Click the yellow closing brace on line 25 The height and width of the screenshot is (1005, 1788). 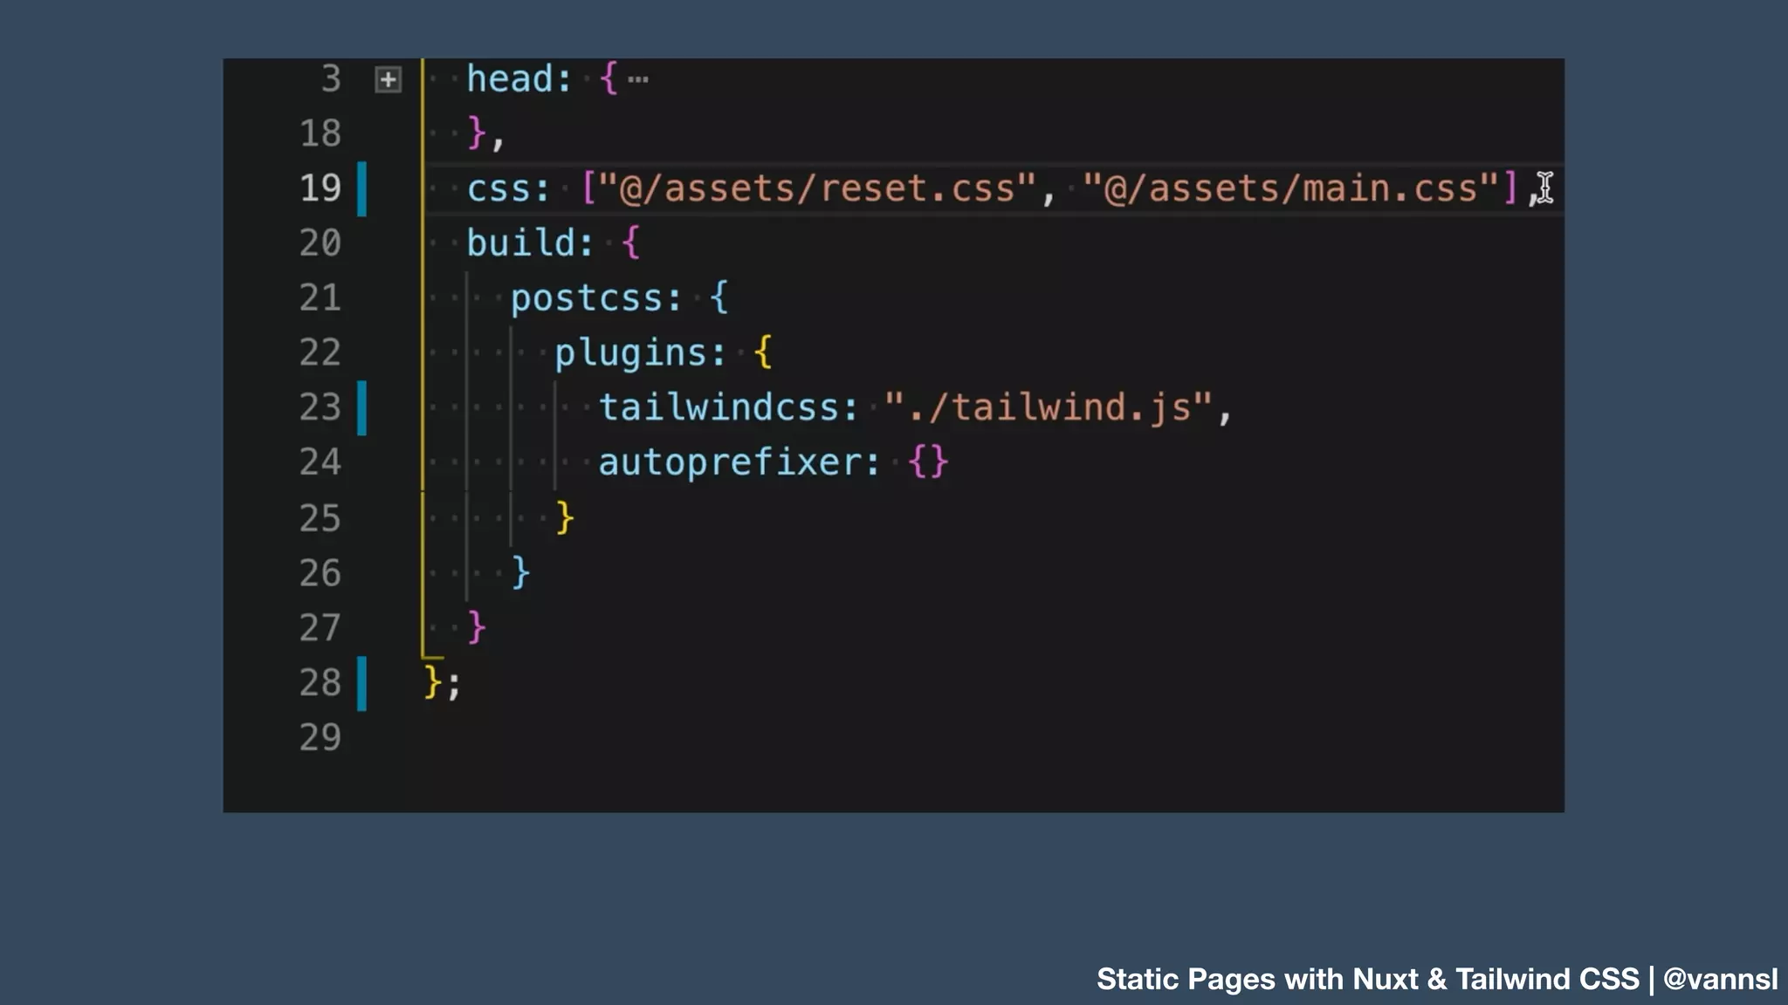click(x=565, y=518)
